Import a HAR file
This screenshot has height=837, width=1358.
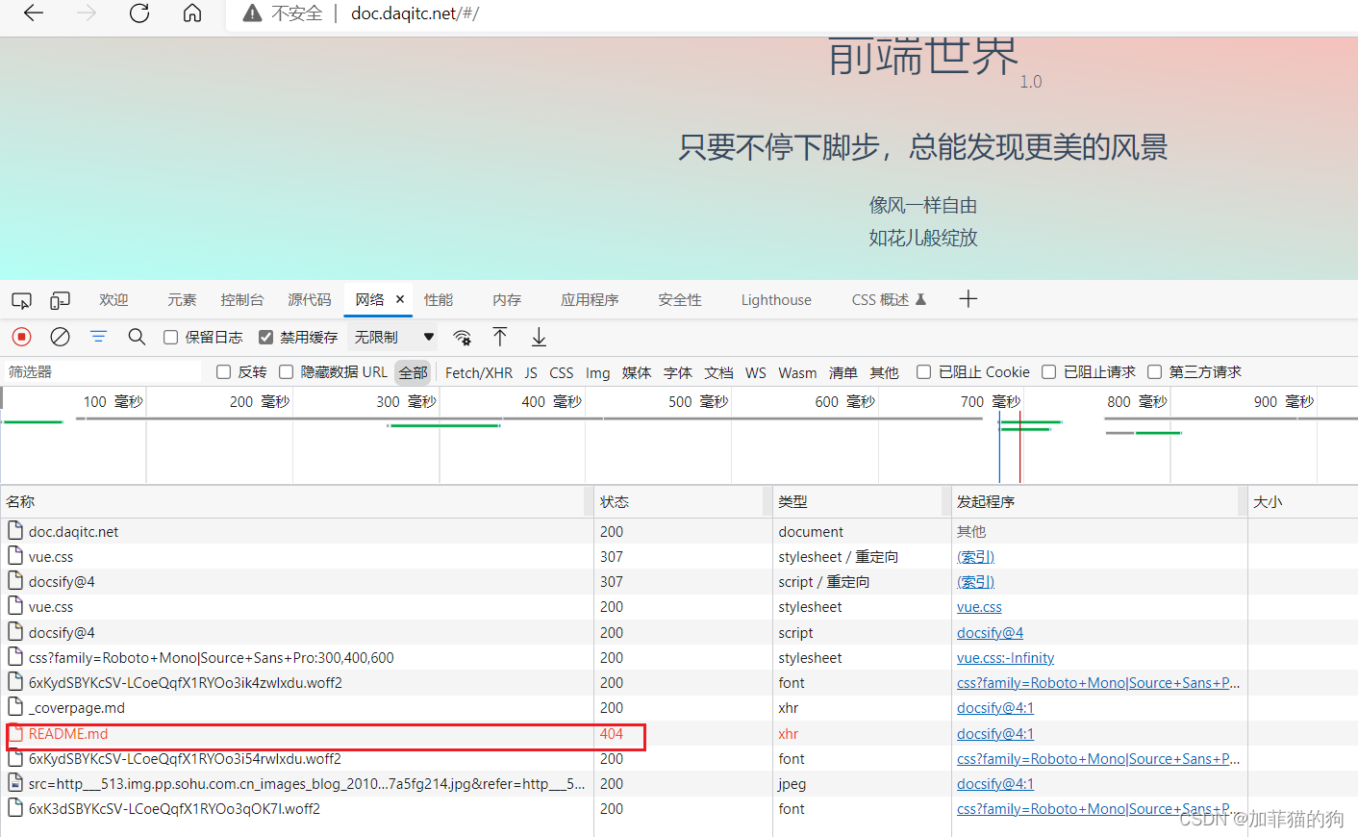pyautogui.click(x=500, y=337)
